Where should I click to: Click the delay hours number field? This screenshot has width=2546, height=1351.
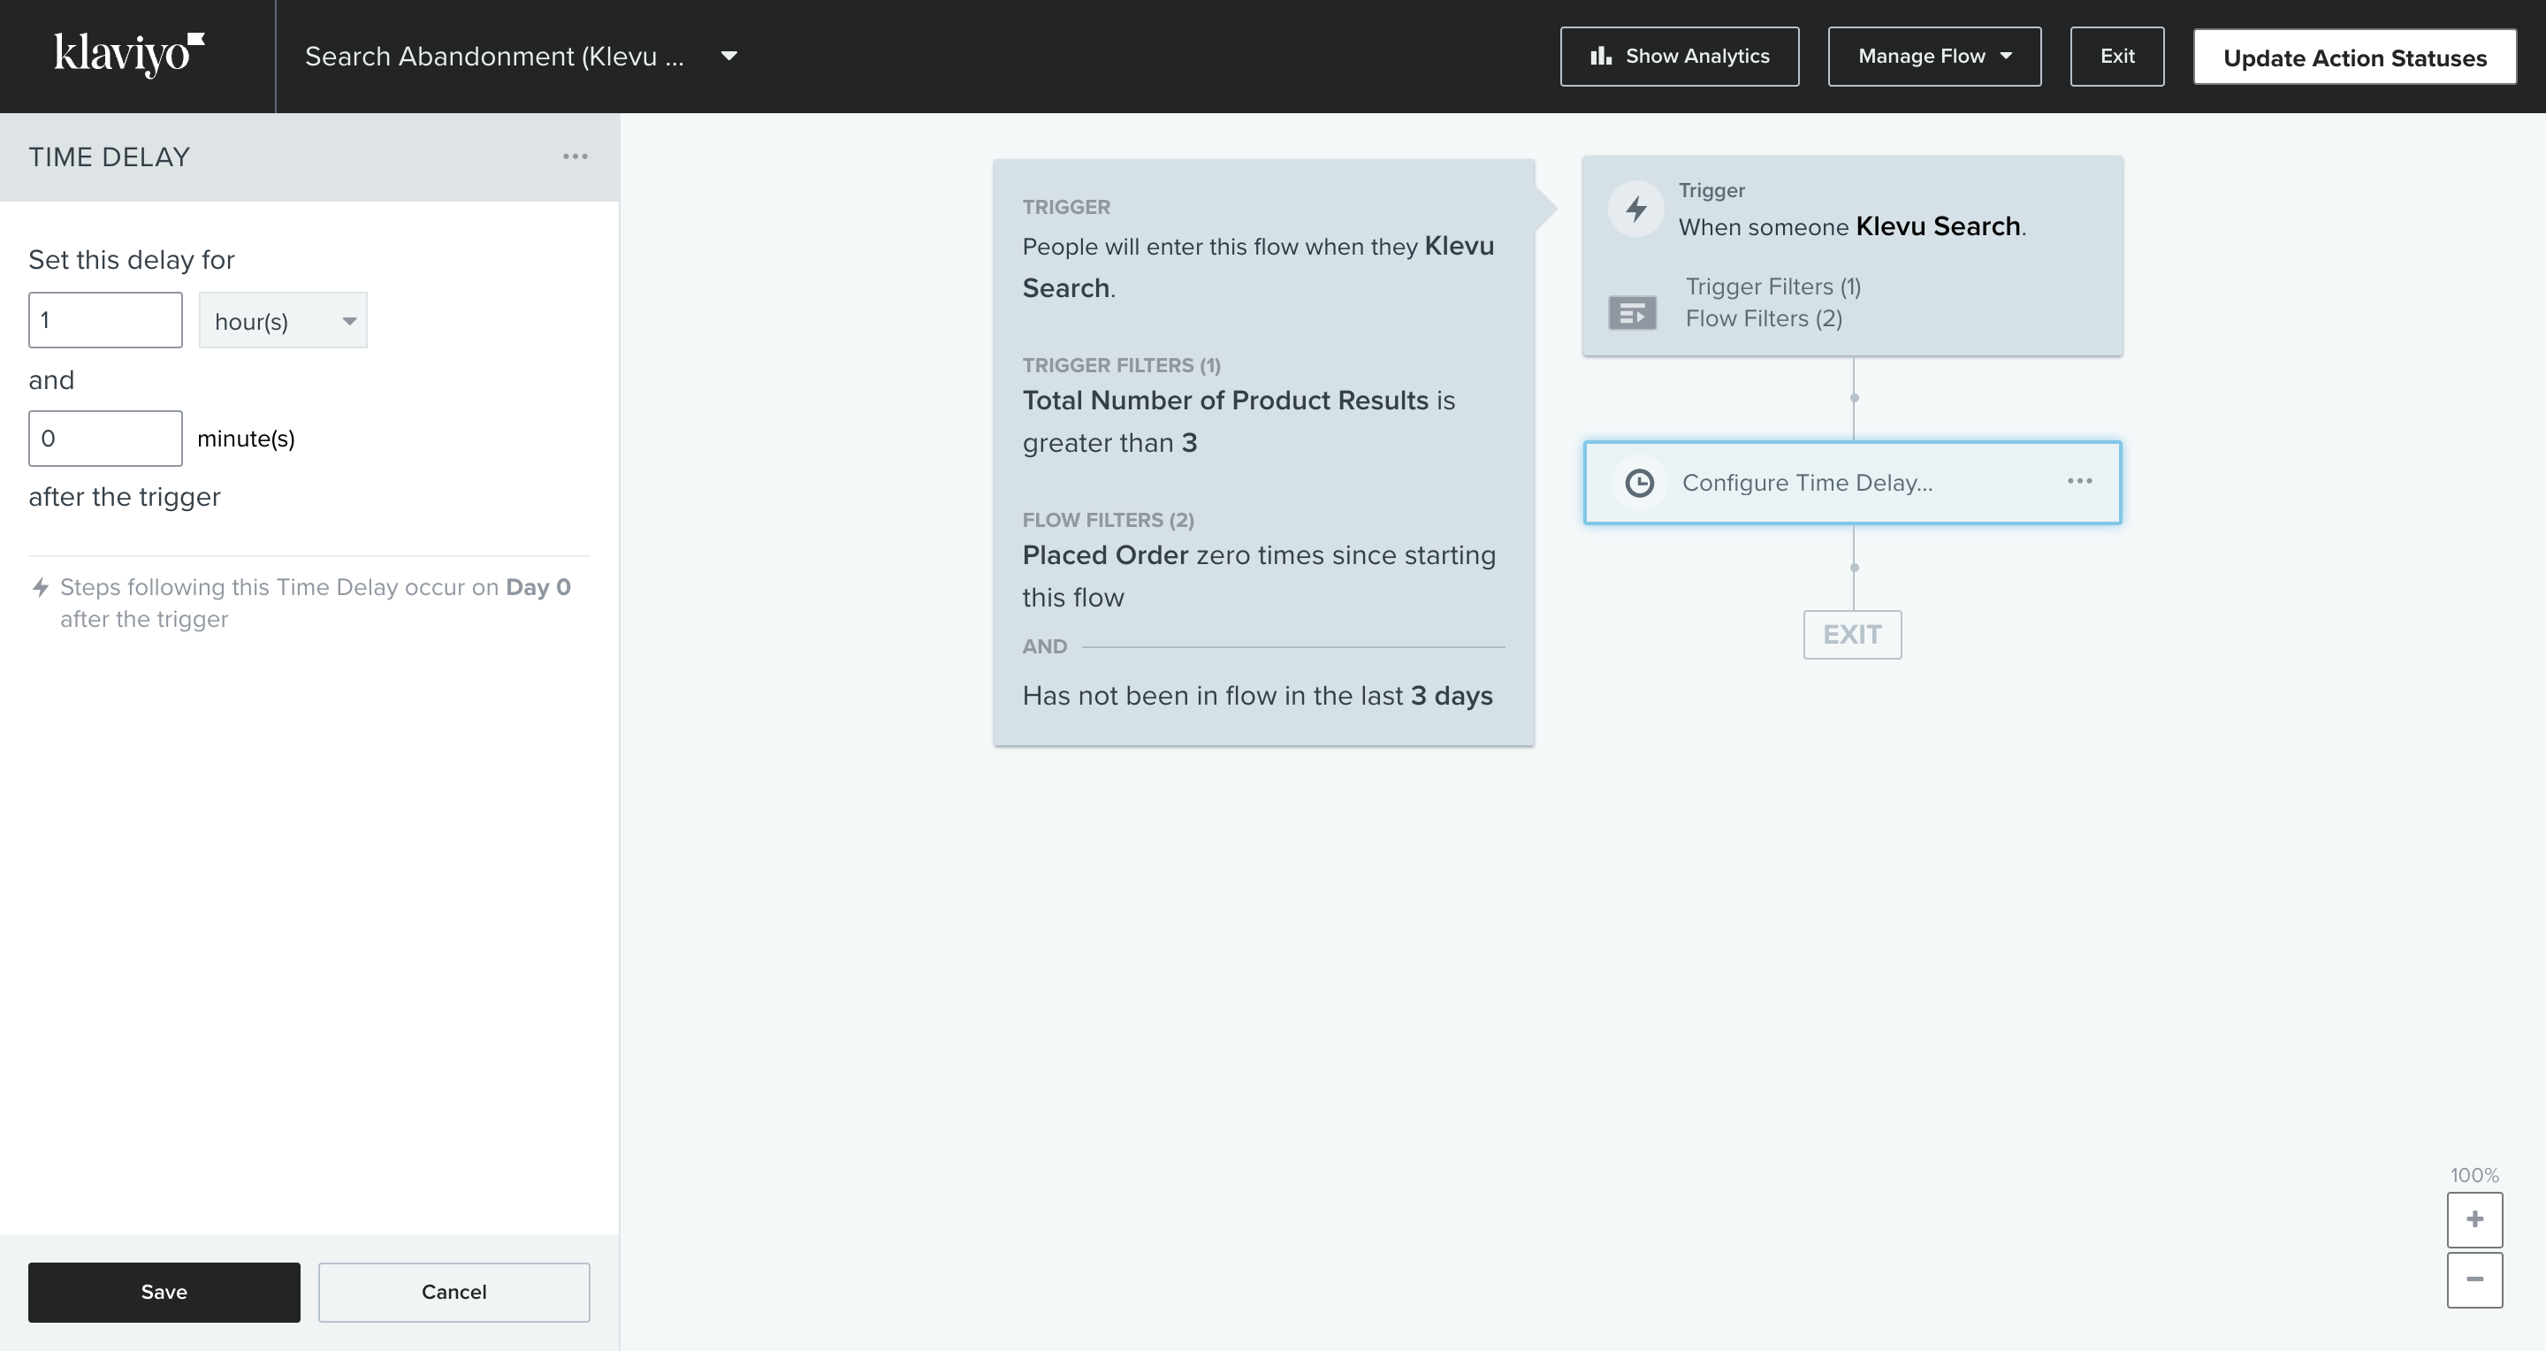(x=105, y=320)
